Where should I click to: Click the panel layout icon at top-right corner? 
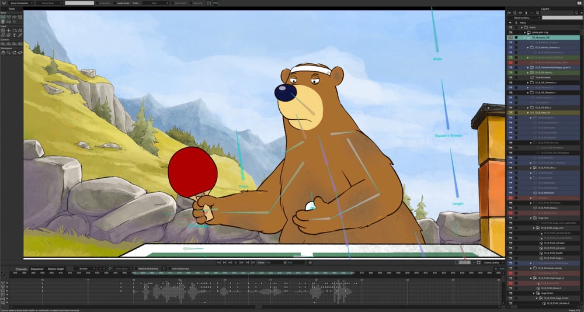(579, 2)
